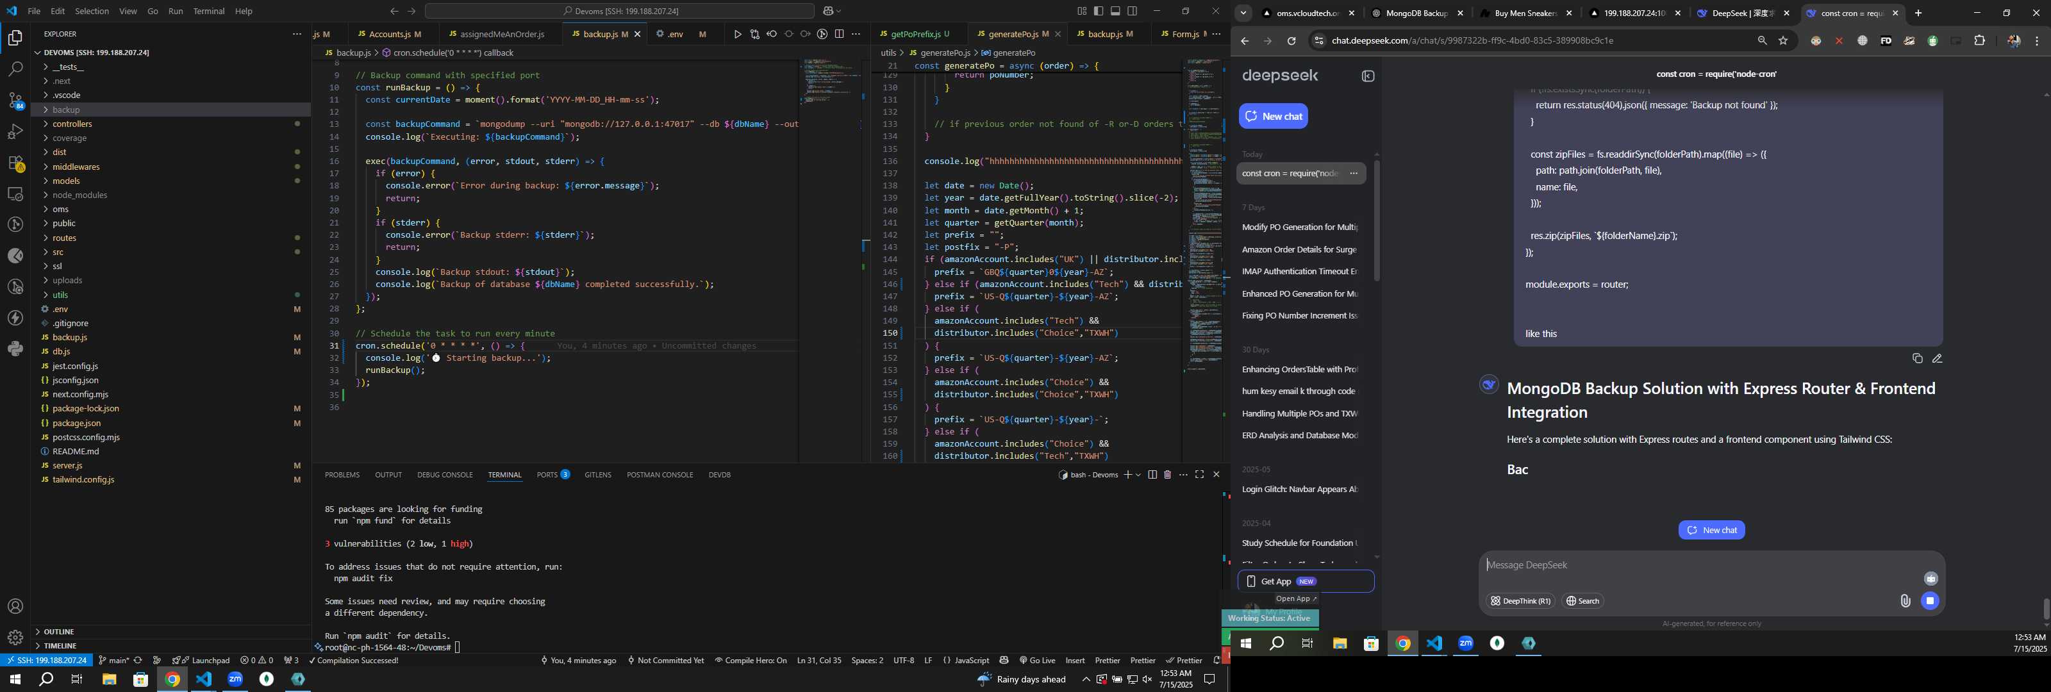Toggle bottom panel visibility in VS Code

coord(1115,11)
